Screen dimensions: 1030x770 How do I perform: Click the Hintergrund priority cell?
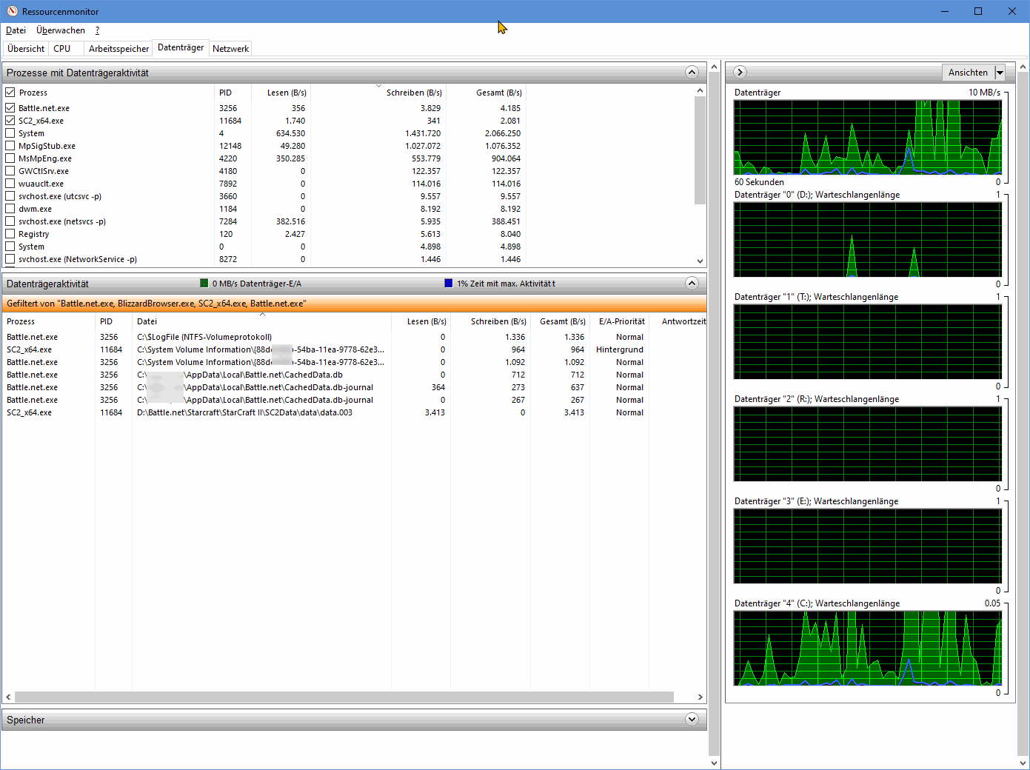click(620, 349)
